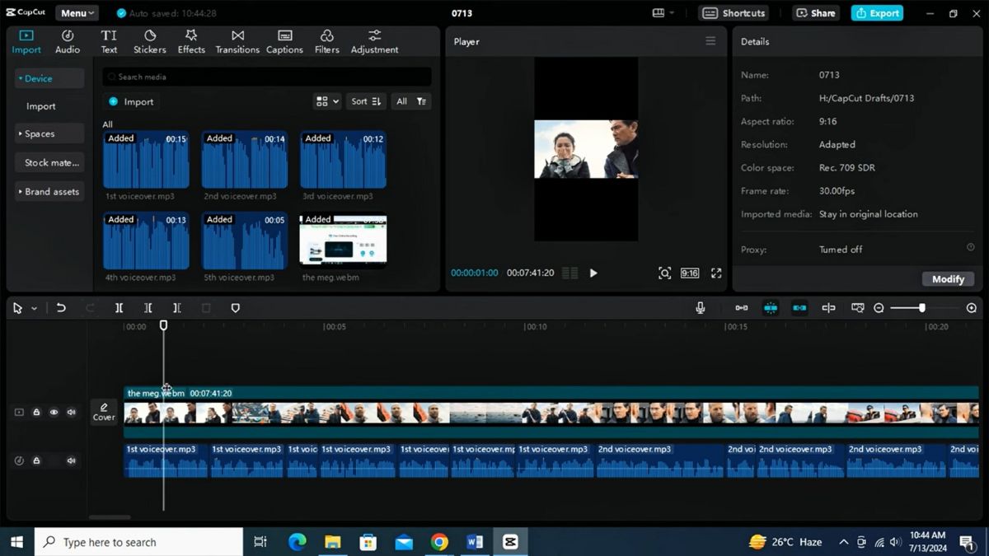Select the 3rd voiceover.mp3 thumbnail
This screenshot has height=556, width=989.
click(x=343, y=160)
